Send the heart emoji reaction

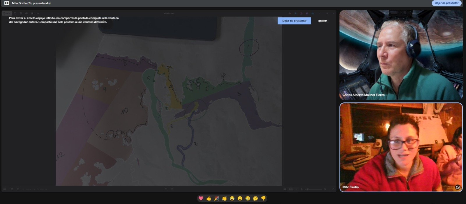[201, 198]
